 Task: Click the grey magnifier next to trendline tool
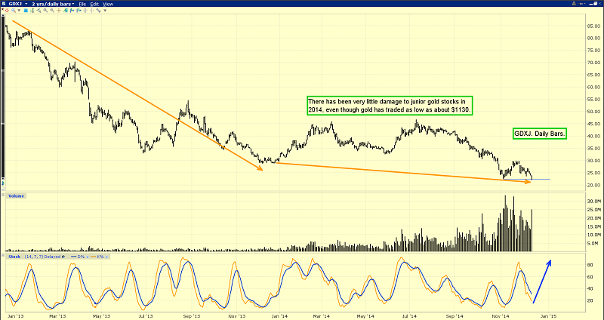[x=45, y=11]
